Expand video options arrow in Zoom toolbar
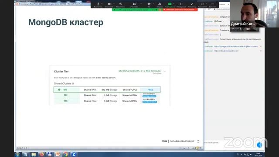The image size is (279, 157). coord(114,3)
